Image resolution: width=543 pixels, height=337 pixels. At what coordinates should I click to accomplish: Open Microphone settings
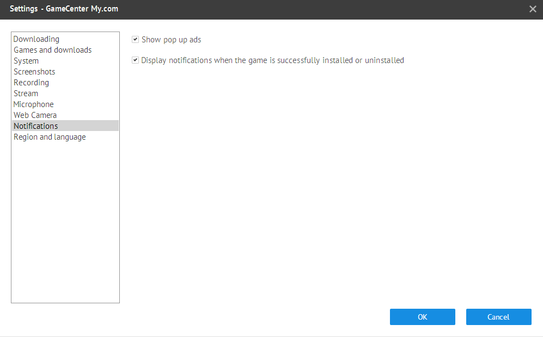[34, 104]
